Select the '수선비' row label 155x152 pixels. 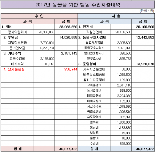(x=94, y=144)
